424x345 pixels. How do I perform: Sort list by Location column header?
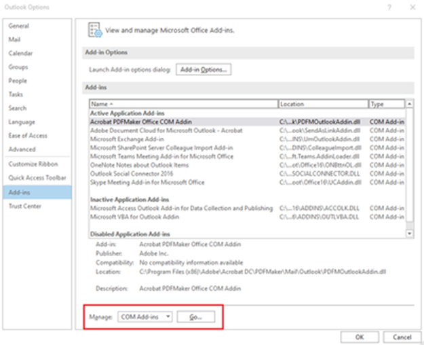tap(322, 104)
